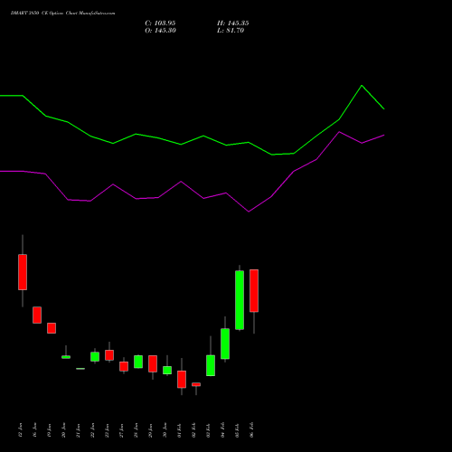Click the red 27 Jan candlestick
Image resolution: width=452 pixels, height=452 pixels.
point(124,366)
